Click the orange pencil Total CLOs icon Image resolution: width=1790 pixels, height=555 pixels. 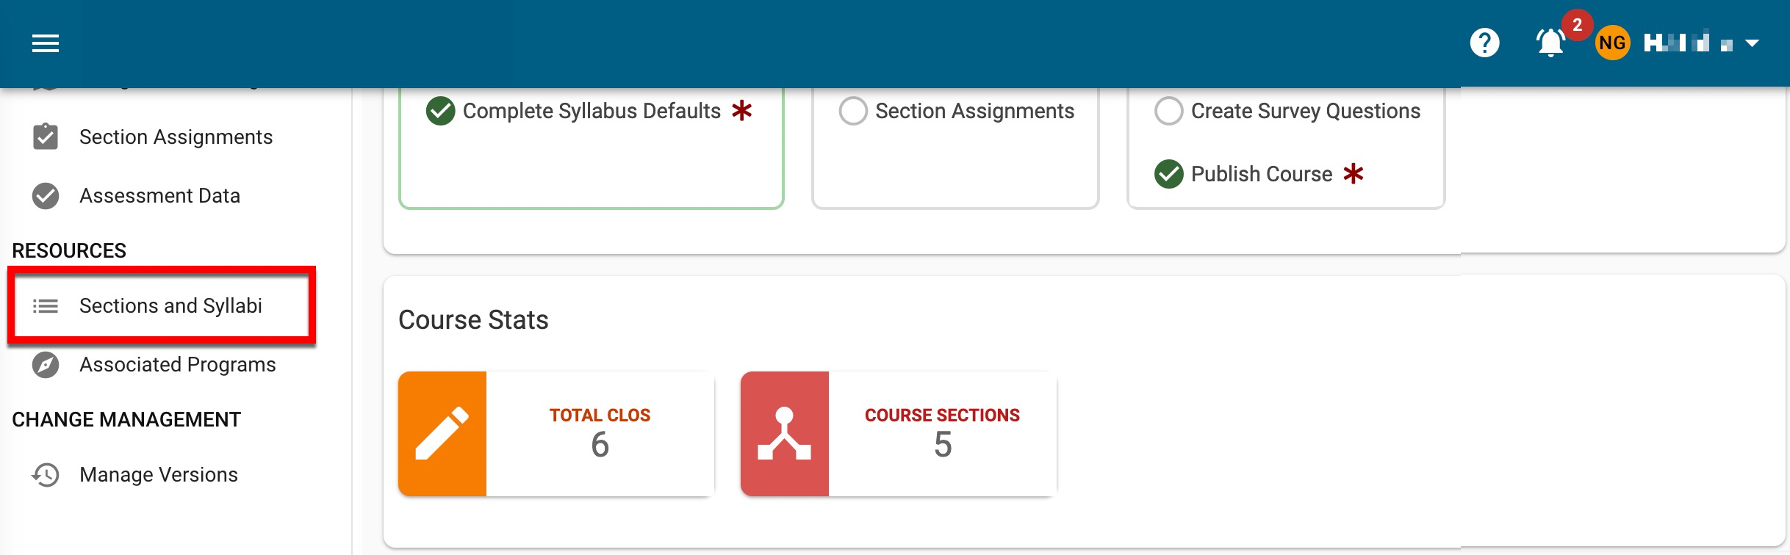(442, 434)
